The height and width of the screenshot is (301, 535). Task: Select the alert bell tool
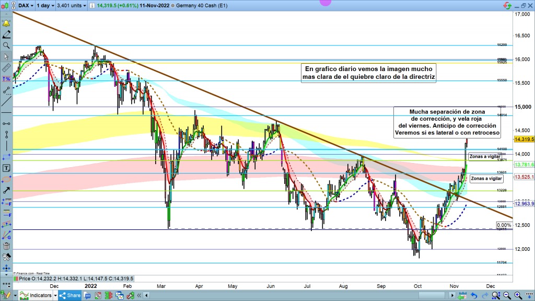point(6,24)
